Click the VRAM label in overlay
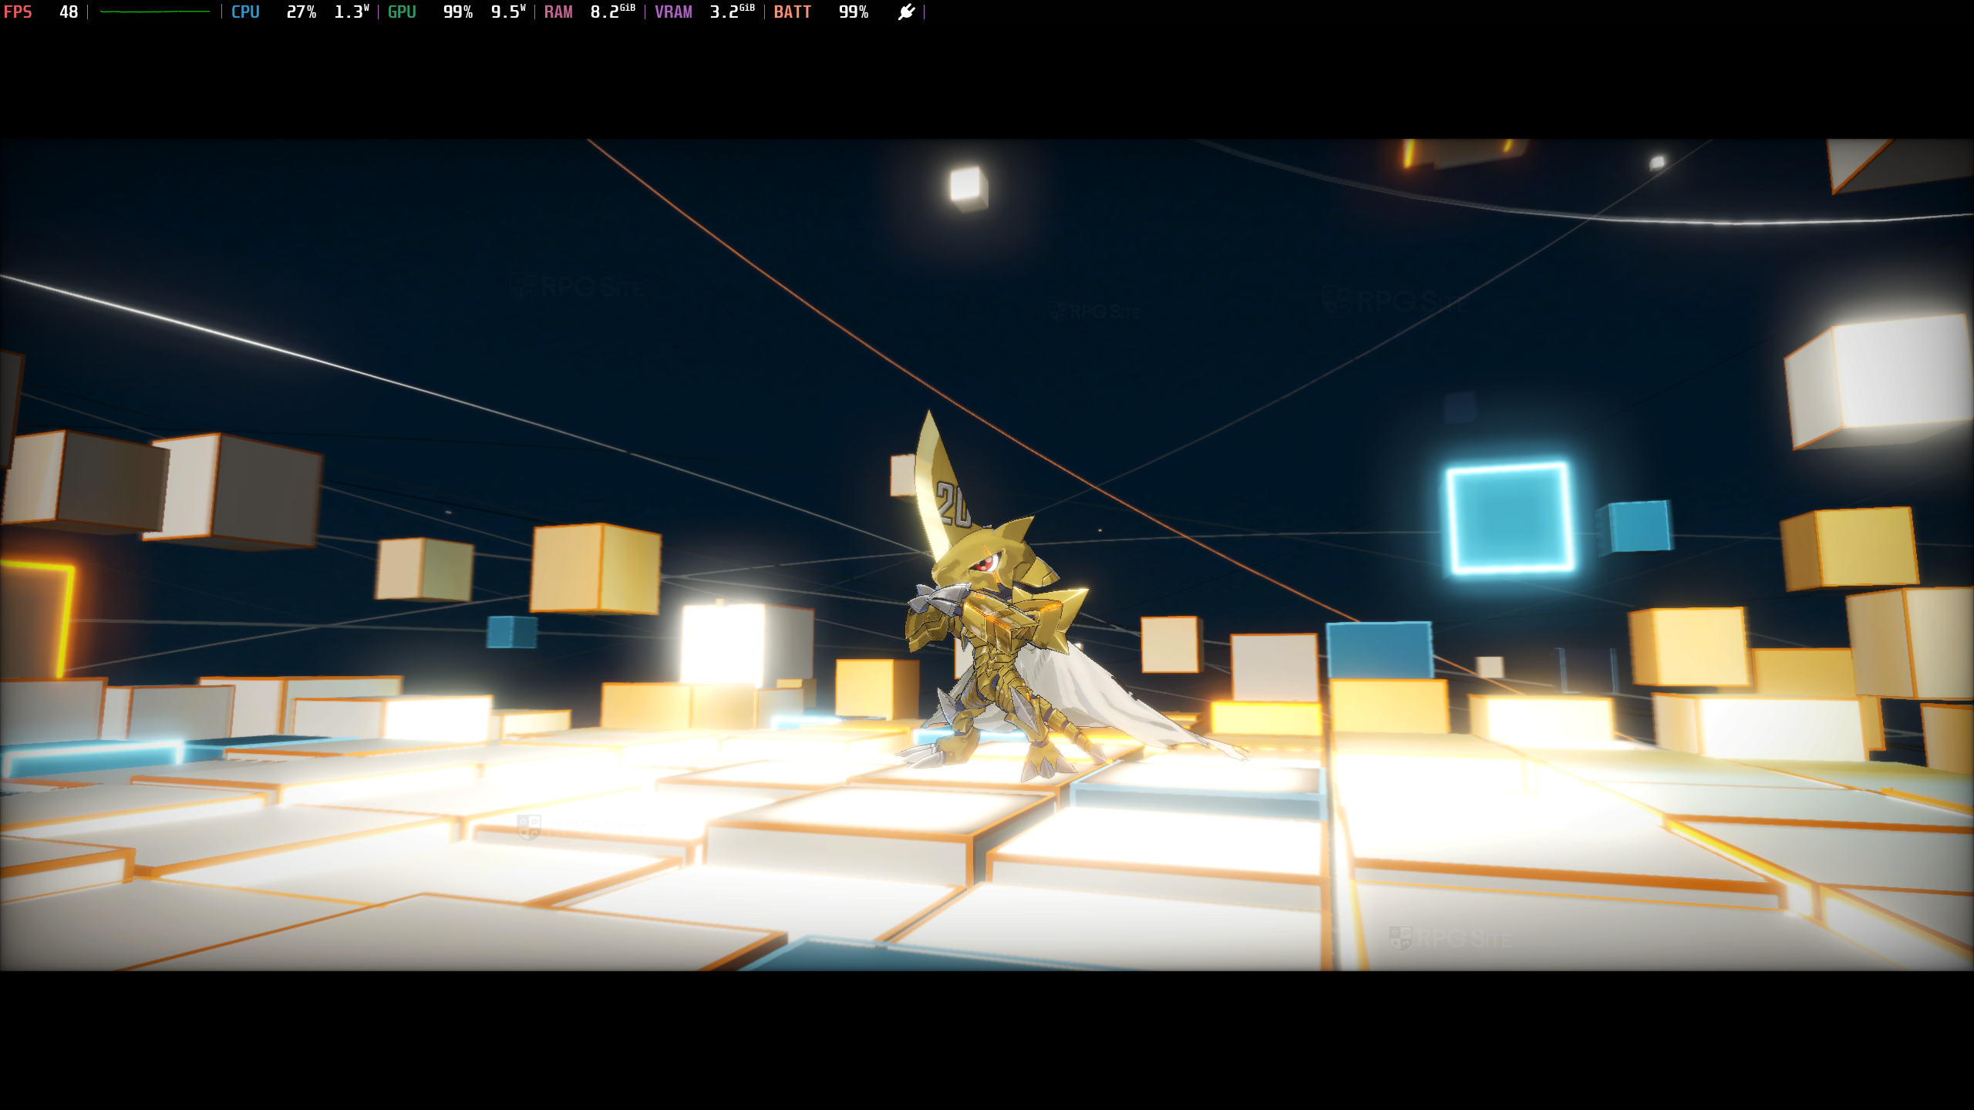The height and width of the screenshot is (1110, 1974). pyautogui.click(x=673, y=12)
